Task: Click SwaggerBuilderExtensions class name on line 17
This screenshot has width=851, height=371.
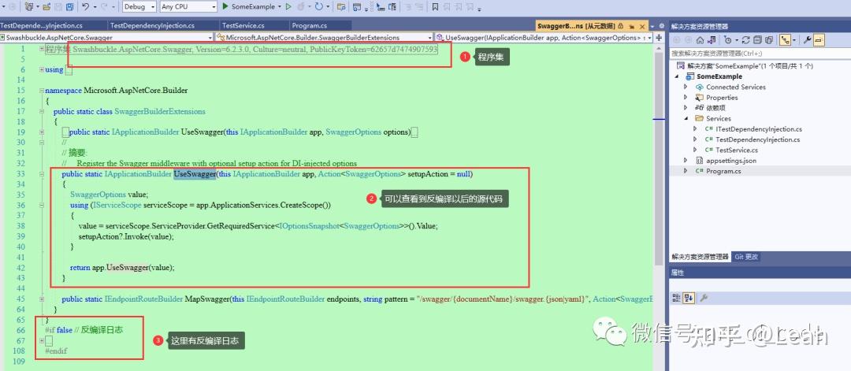Action: coord(160,111)
